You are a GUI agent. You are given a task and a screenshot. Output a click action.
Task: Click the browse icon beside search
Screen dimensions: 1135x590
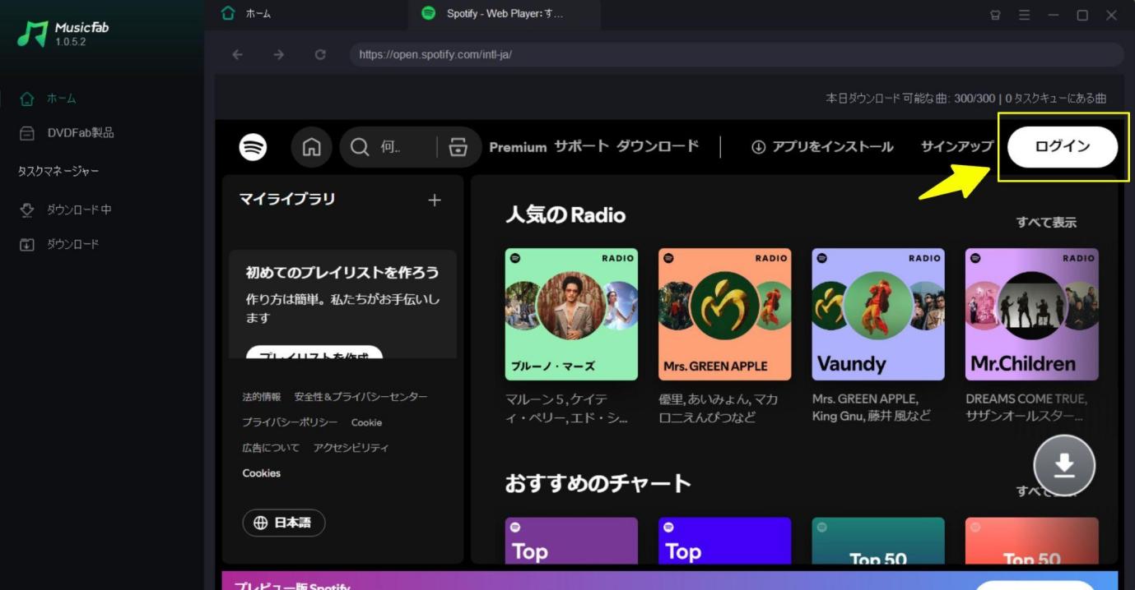(458, 148)
